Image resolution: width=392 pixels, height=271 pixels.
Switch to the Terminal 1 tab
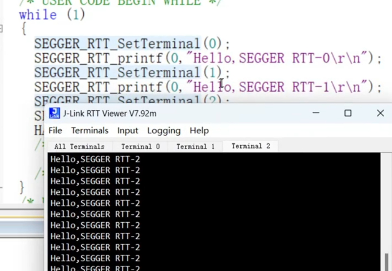[195, 146]
